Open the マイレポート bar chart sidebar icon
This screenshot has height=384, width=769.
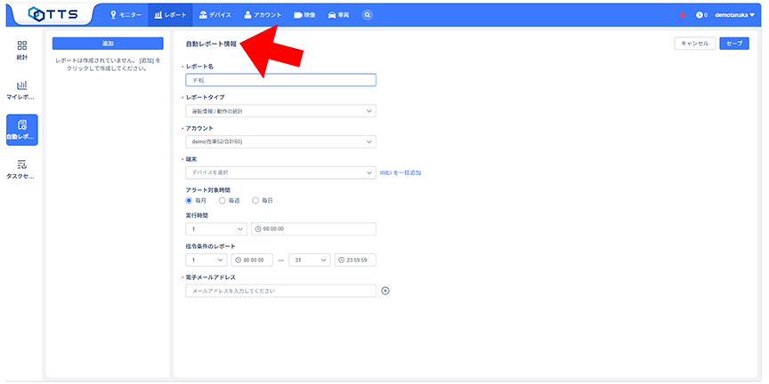(22, 89)
